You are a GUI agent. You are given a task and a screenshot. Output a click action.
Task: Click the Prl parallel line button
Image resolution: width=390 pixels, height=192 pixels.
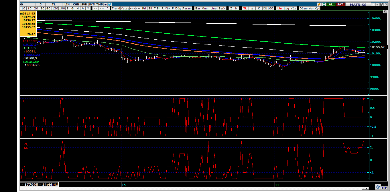(144, 8)
